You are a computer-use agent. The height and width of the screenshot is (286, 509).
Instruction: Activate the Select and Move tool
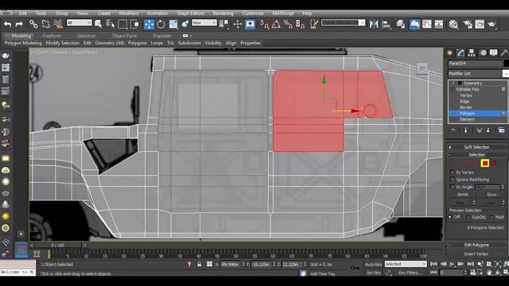coord(149,24)
